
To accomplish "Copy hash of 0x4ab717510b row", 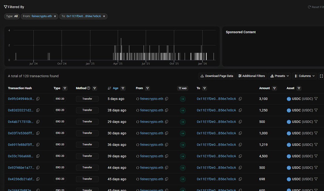I will click(38, 122).
